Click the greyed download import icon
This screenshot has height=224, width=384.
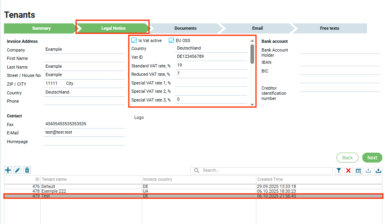tap(368, 170)
